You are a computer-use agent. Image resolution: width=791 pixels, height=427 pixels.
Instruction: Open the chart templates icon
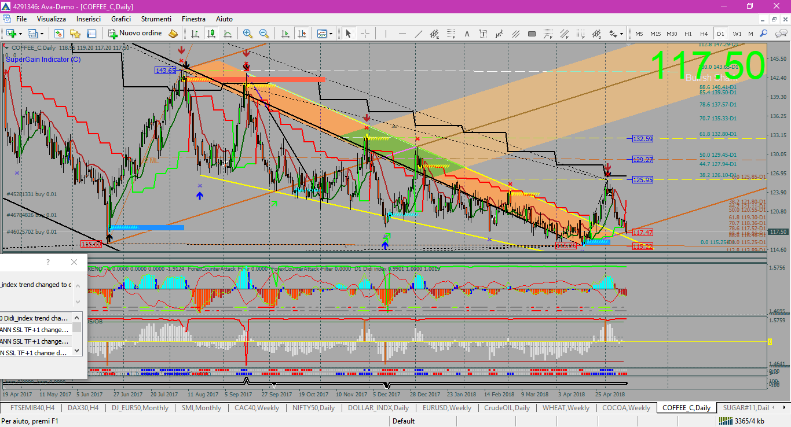click(322, 34)
